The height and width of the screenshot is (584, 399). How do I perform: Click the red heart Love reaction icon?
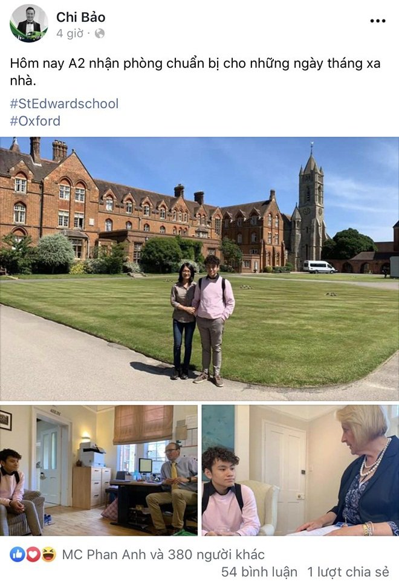pos(33,554)
